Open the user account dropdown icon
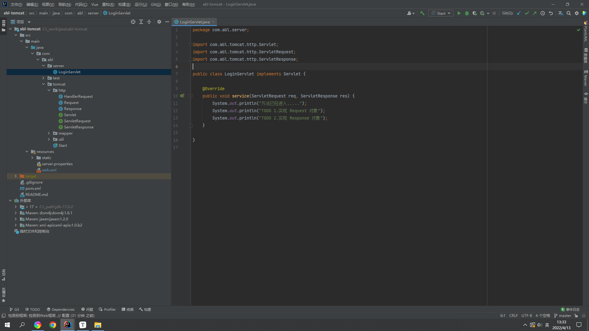The height and width of the screenshot is (331, 589). [411, 13]
